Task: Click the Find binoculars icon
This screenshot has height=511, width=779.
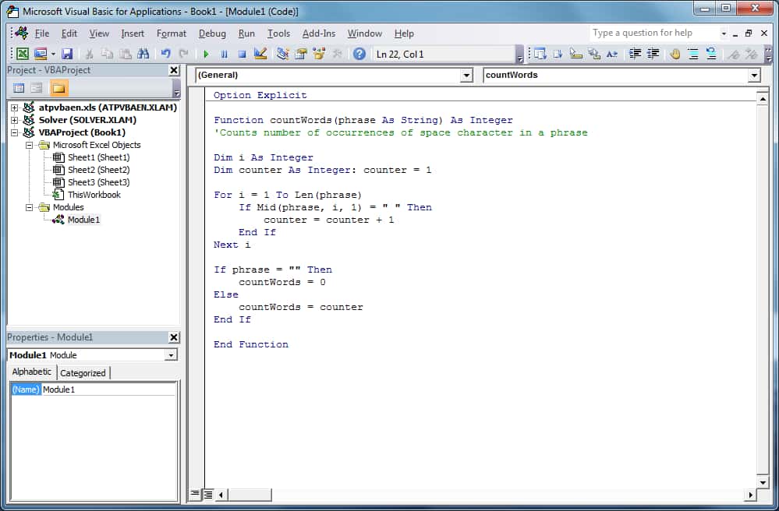Action: [143, 54]
